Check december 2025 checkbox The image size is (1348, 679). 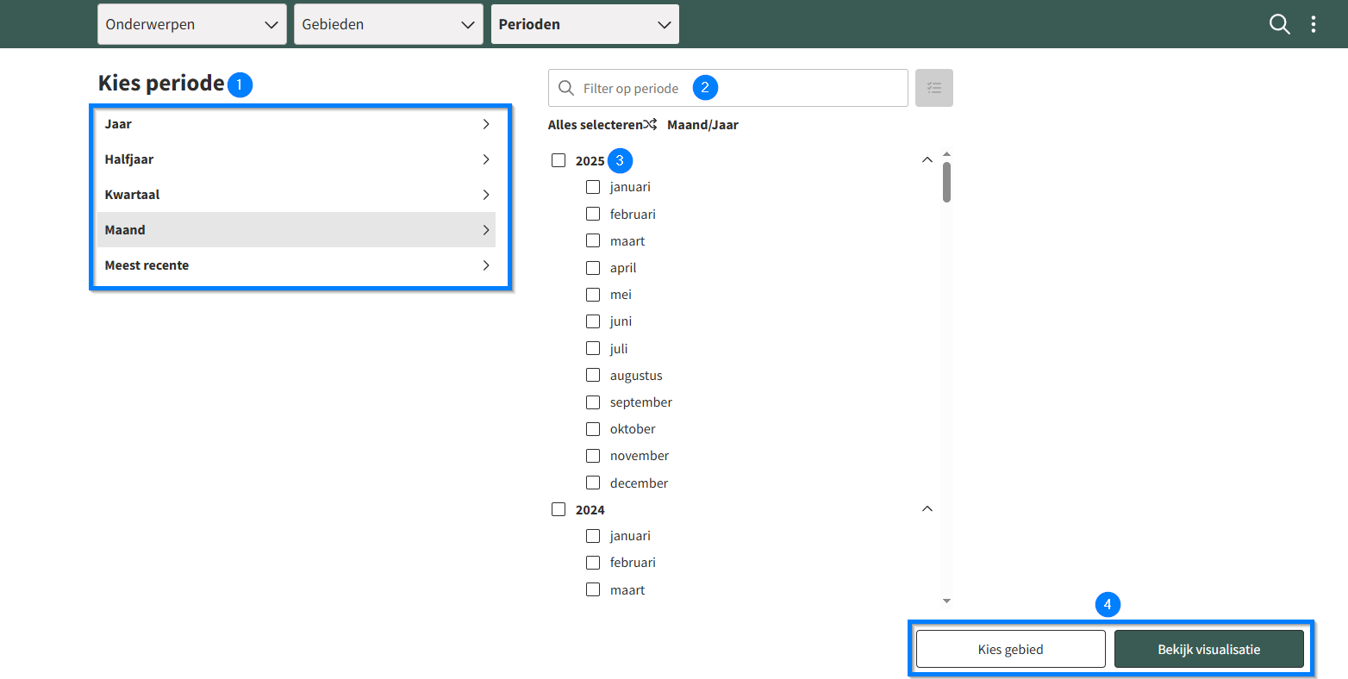(593, 483)
